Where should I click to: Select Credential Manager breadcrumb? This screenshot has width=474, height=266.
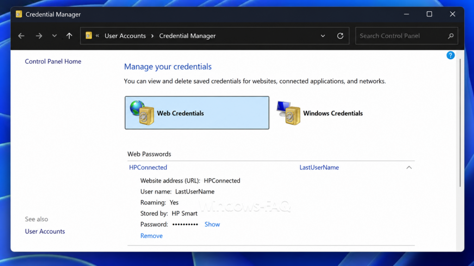[187, 36]
